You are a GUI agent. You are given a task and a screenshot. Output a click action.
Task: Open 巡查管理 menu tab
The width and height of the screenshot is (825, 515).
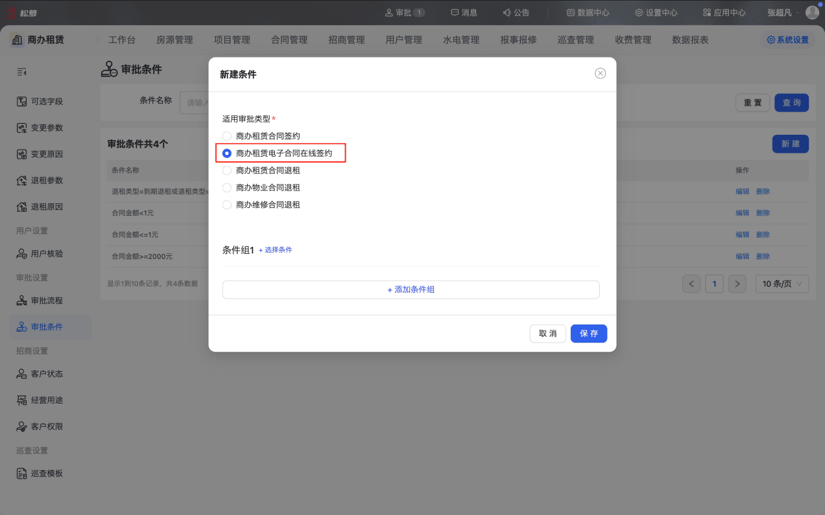coord(575,40)
